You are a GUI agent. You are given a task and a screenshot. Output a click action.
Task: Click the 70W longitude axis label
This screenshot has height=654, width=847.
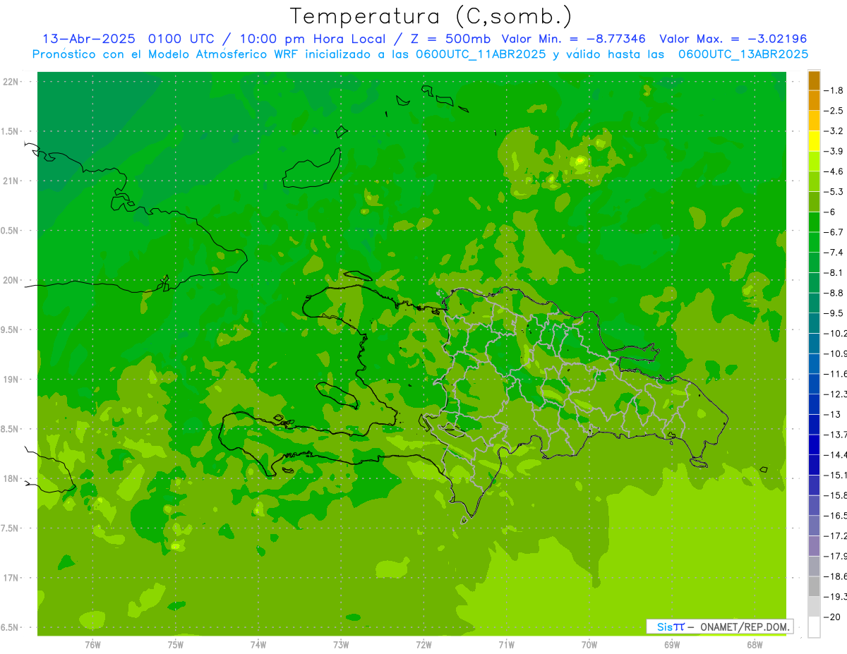click(589, 645)
